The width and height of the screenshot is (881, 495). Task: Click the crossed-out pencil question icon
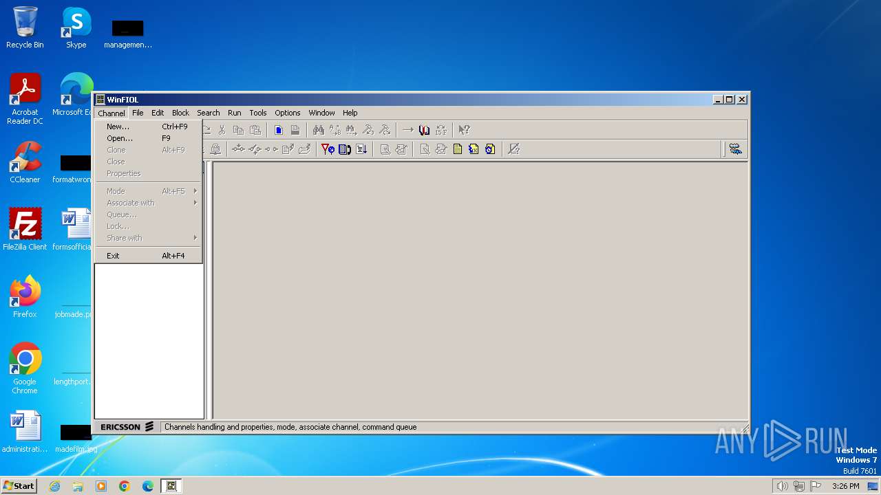[513, 149]
